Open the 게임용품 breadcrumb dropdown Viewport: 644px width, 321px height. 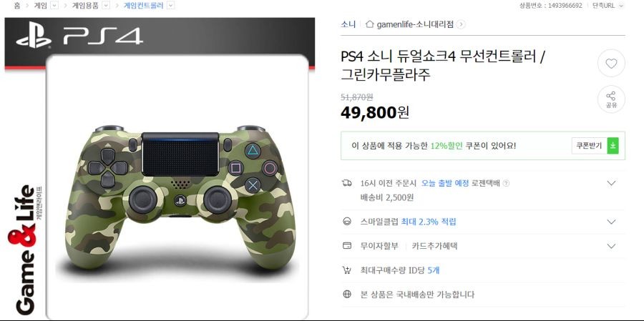(106, 5)
